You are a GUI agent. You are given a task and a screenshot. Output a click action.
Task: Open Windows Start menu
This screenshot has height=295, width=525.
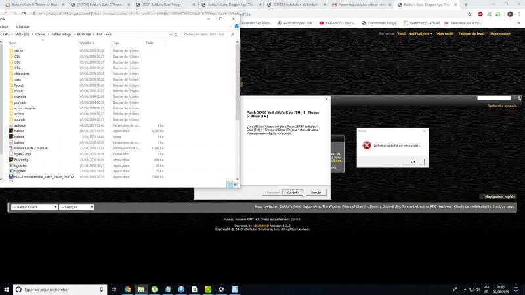pyautogui.click(x=7, y=290)
